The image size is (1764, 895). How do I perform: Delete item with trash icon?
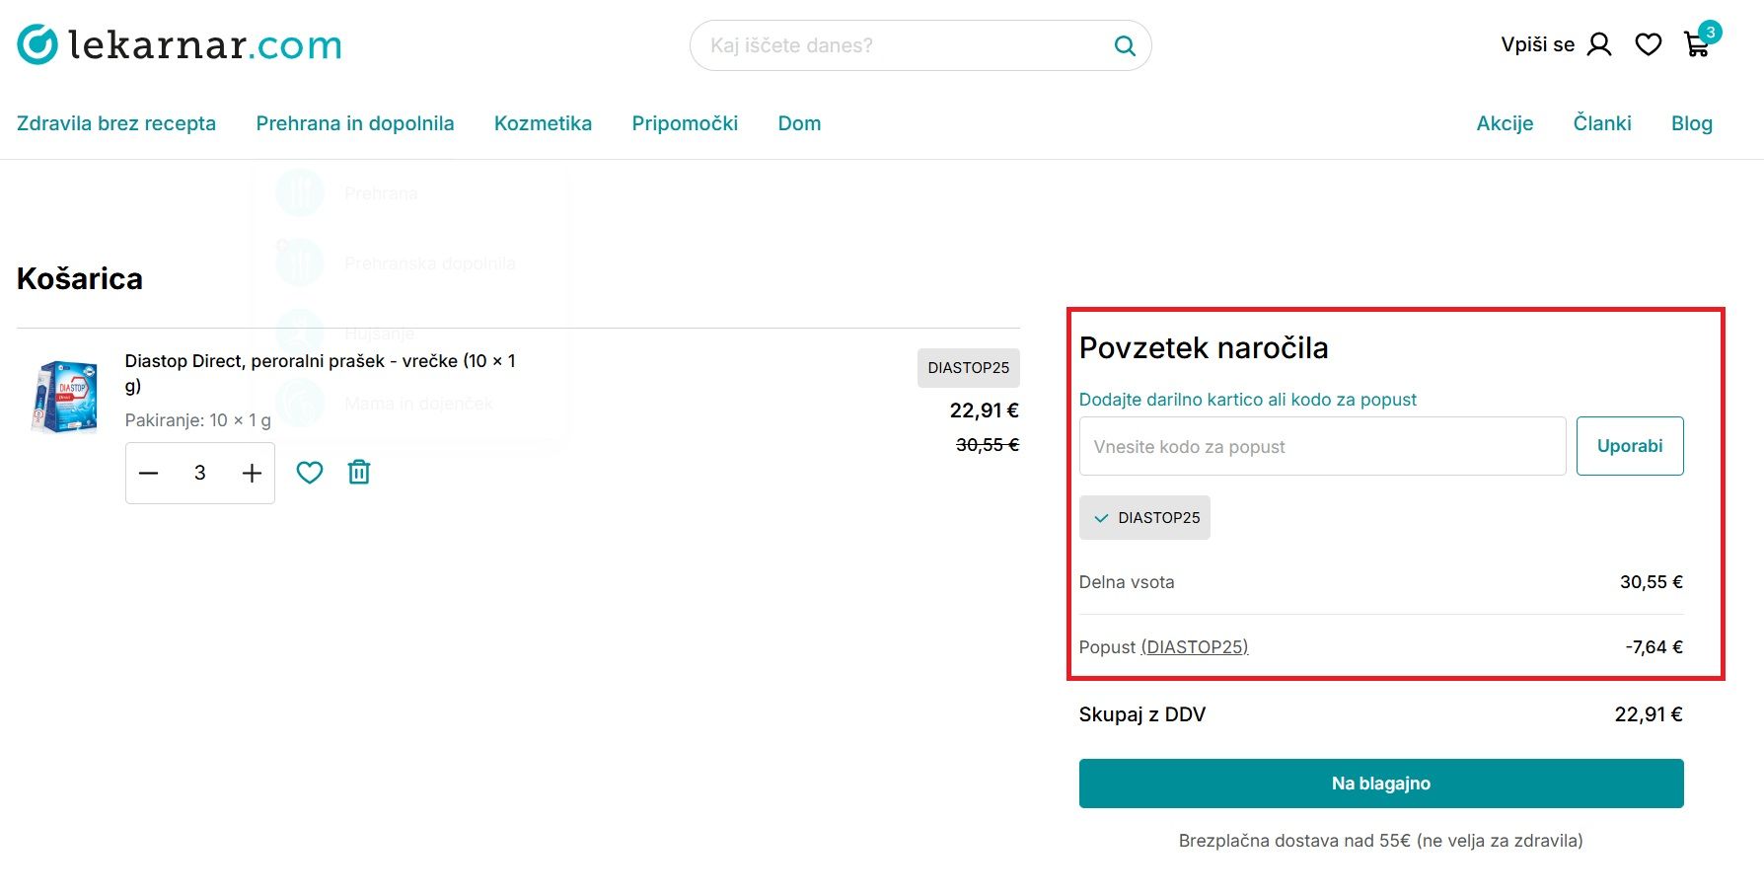[x=359, y=473]
